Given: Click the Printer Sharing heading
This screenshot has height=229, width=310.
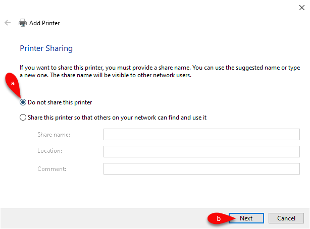Looking at the screenshot, I should 46,48.
